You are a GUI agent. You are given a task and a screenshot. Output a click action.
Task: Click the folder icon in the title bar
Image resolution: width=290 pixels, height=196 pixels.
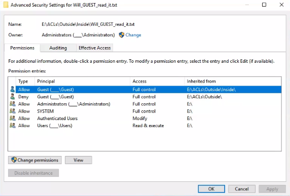pos(6,5)
